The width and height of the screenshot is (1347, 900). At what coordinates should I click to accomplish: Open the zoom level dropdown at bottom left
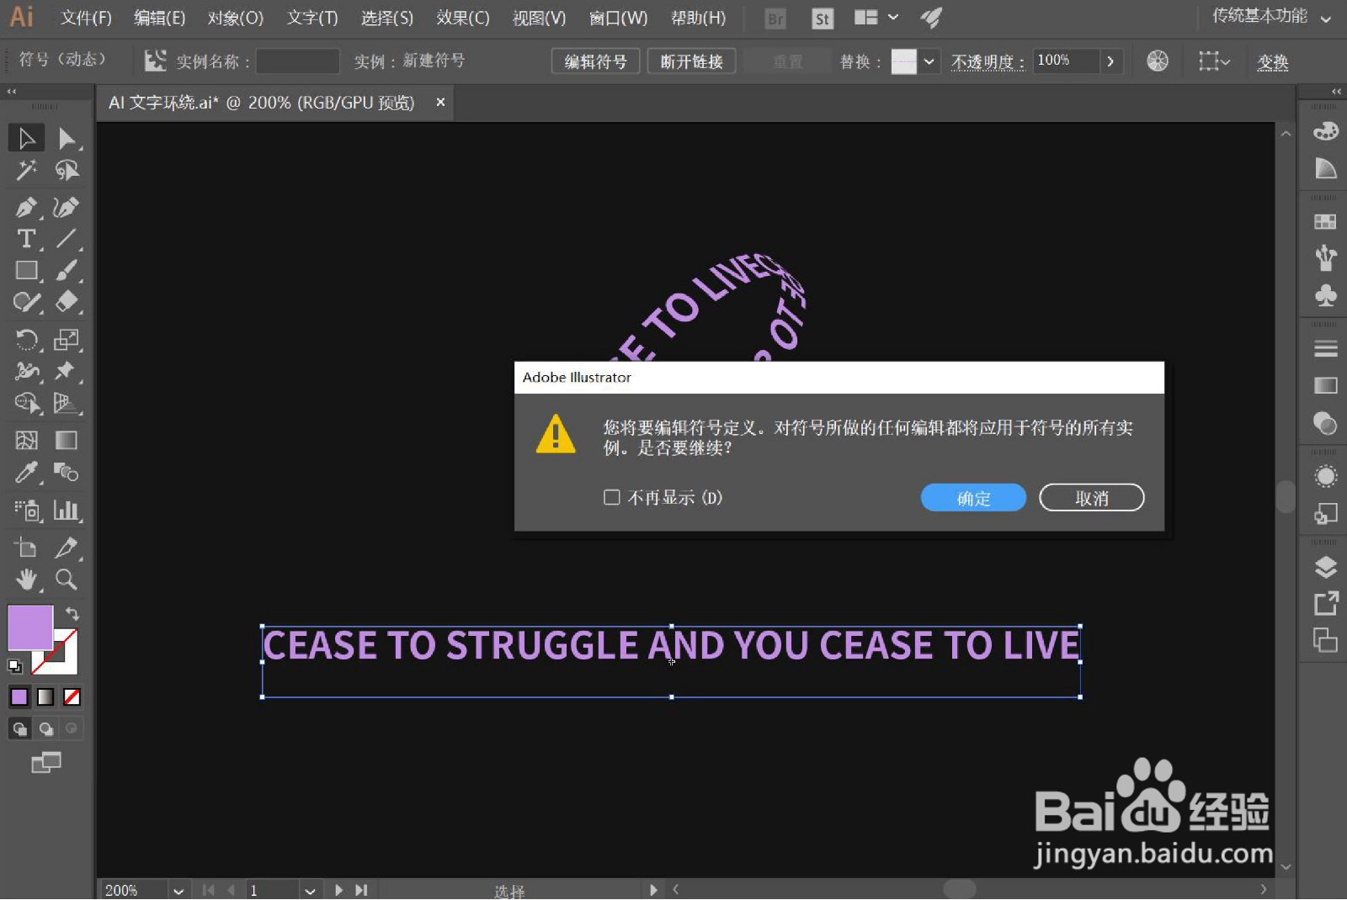178,890
